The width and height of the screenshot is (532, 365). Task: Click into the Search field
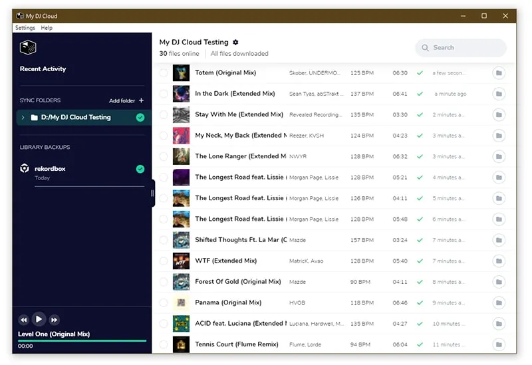pos(461,48)
